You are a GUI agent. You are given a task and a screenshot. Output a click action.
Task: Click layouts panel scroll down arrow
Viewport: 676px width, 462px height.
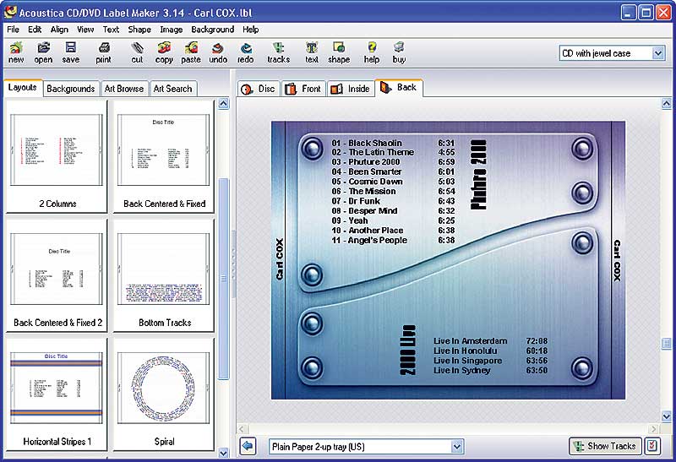tap(223, 453)
